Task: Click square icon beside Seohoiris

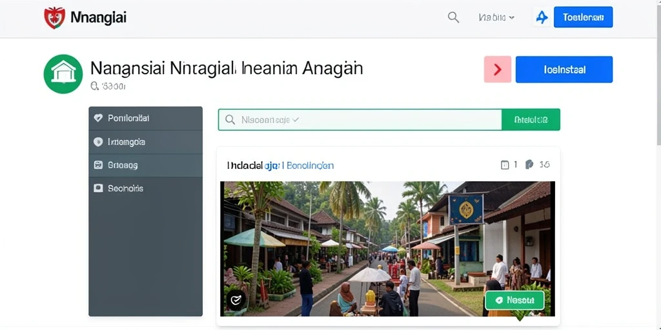Action: (98, 188)
